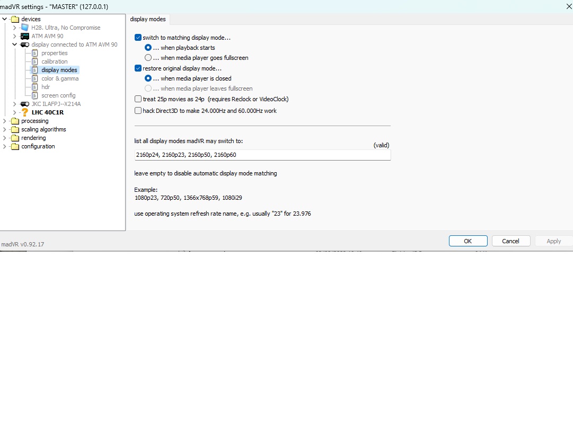Select the color & gamma tree item
Screen dimensions: 573x434
[60, 78]
